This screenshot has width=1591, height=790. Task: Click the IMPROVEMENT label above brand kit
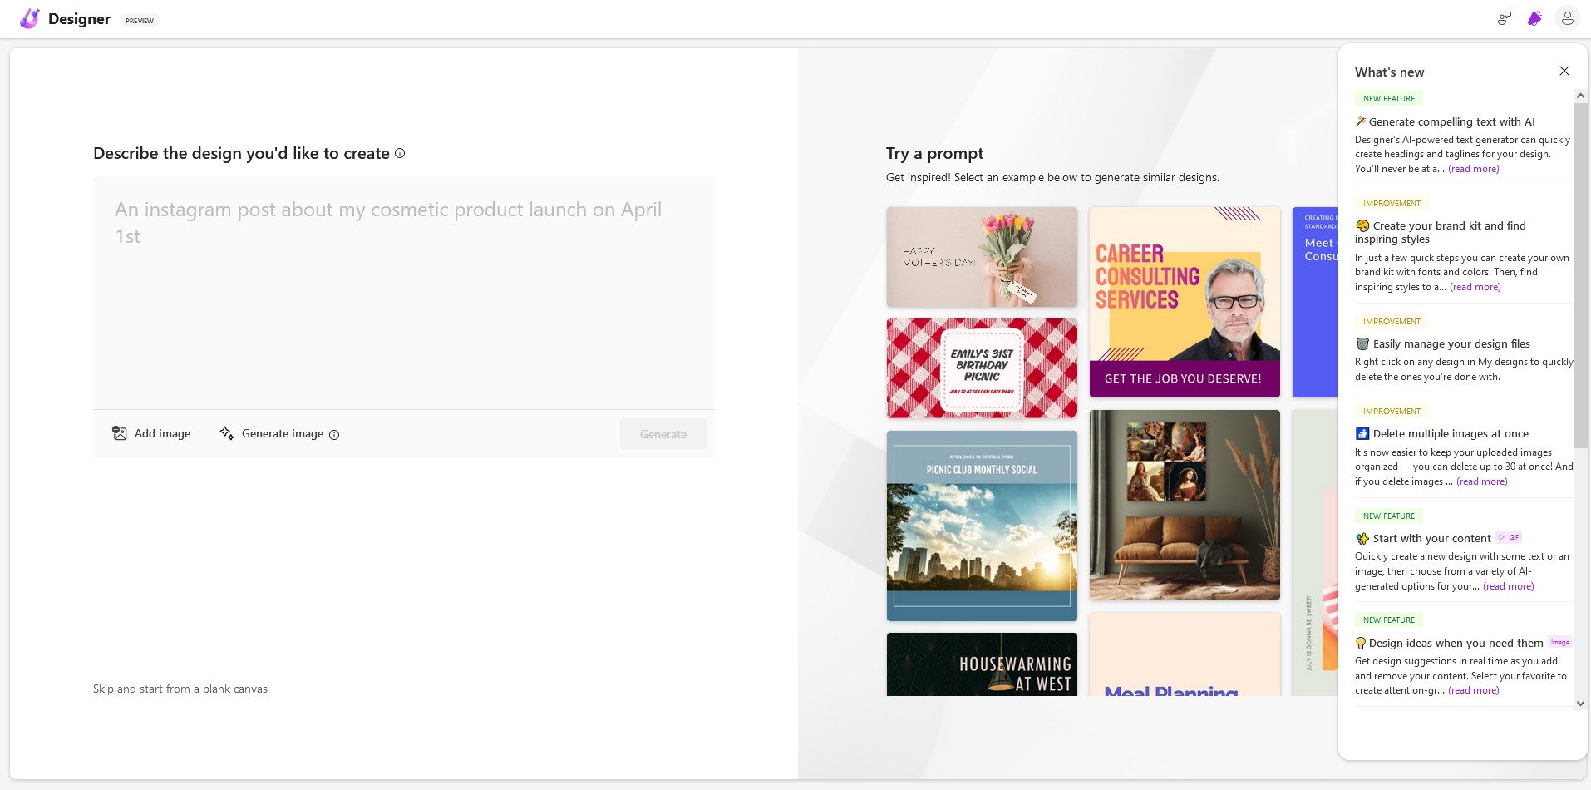[1392, 203]
